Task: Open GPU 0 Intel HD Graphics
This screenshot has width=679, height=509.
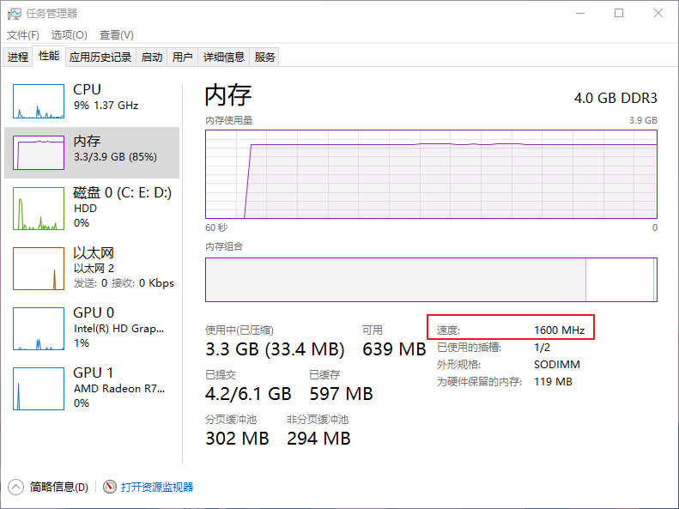Action: [39, 329]
